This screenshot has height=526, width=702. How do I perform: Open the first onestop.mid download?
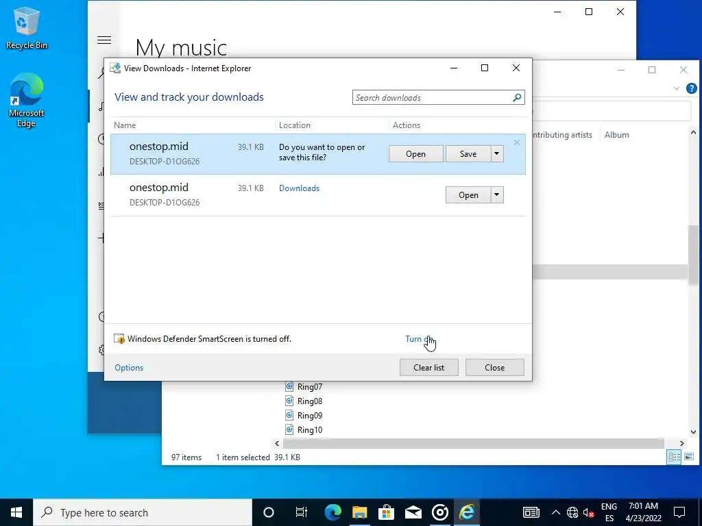tap(416, 154)
